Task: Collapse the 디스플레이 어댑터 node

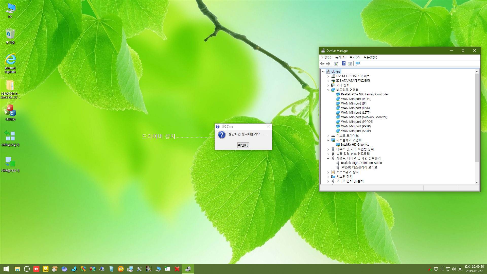Action: pos(328,140)
